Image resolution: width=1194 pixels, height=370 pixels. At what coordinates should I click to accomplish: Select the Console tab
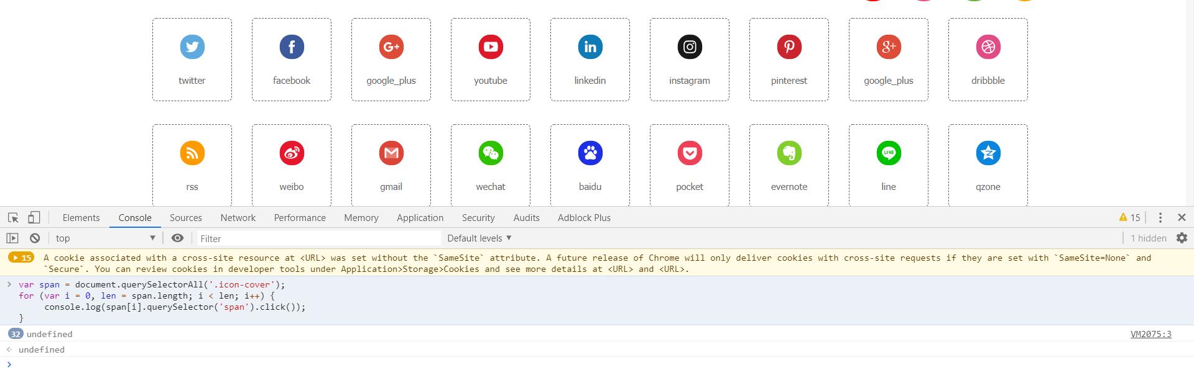click(135, 217)
